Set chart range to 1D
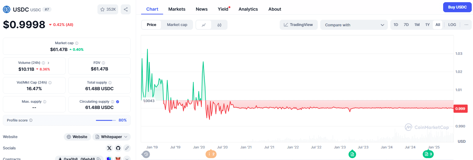 coord(396,25)
